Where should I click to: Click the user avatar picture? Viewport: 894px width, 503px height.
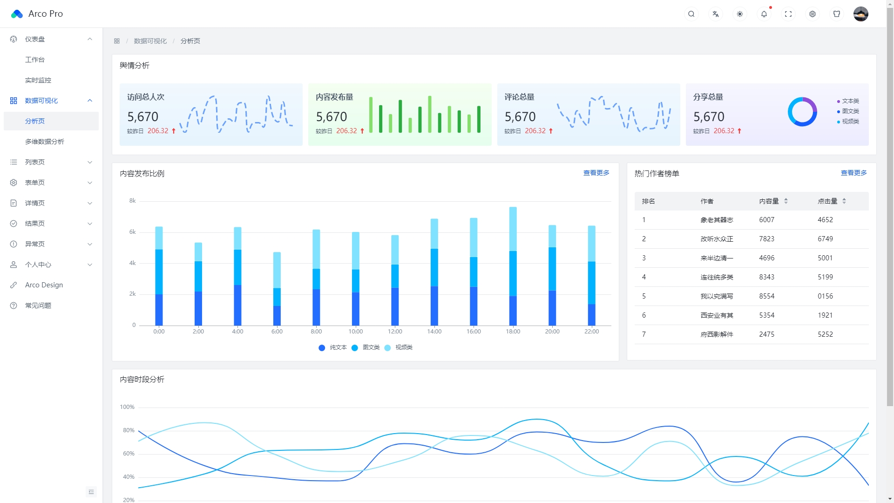pyautogui.click(x=860, y=14)
